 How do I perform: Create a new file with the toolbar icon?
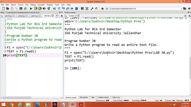coord(3,9)
